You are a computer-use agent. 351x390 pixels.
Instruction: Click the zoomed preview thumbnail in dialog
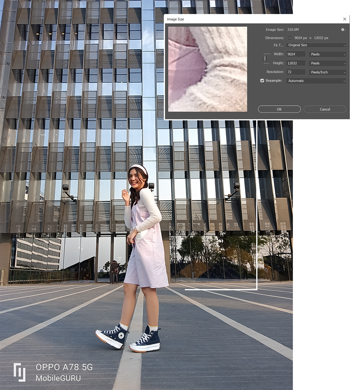point(207,69)
